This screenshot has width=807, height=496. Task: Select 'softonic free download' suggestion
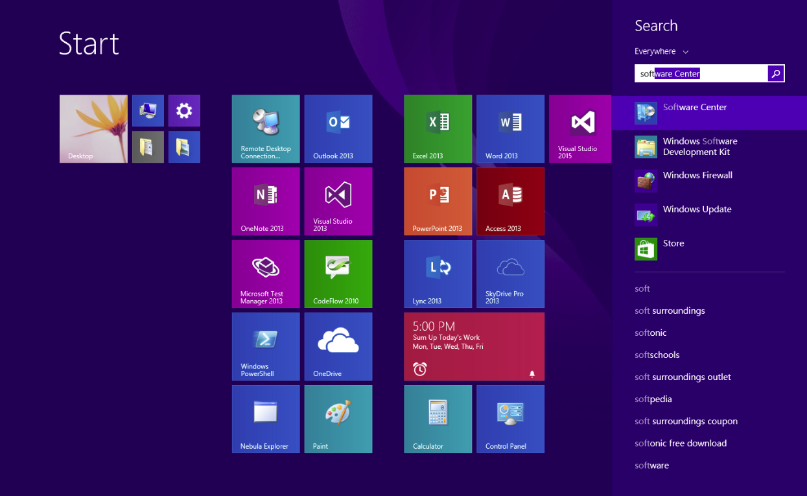(681, 443)
